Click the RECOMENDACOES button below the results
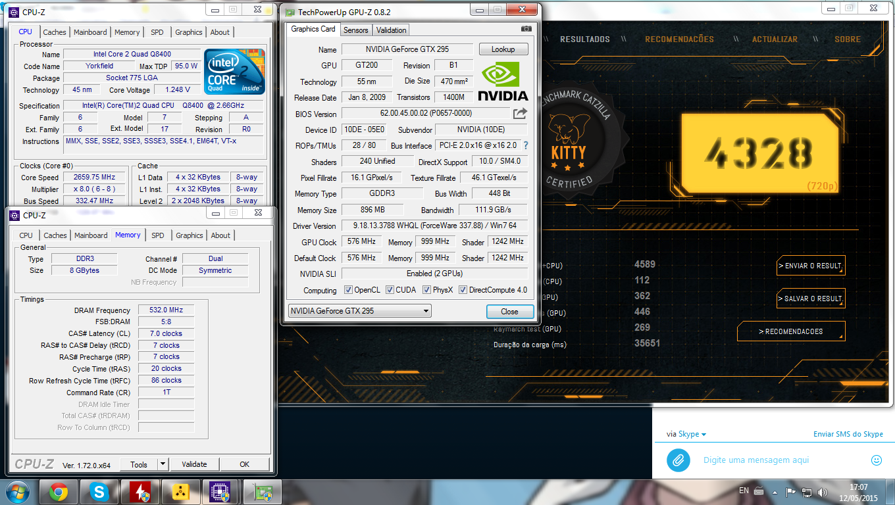This screenshot has width=895, height=505. coord(791,331)
